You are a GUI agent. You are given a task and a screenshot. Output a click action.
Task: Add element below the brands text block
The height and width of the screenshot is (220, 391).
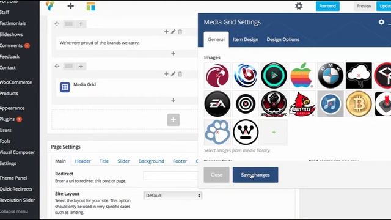tap(173, 53)
